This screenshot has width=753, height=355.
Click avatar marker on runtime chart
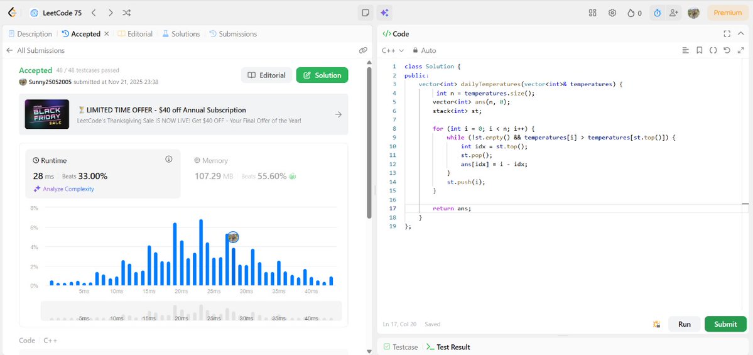coord(233,237)
